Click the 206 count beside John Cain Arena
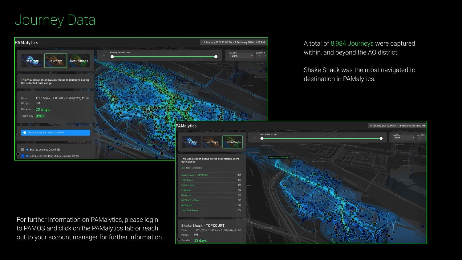 click(x=239, y=210)
